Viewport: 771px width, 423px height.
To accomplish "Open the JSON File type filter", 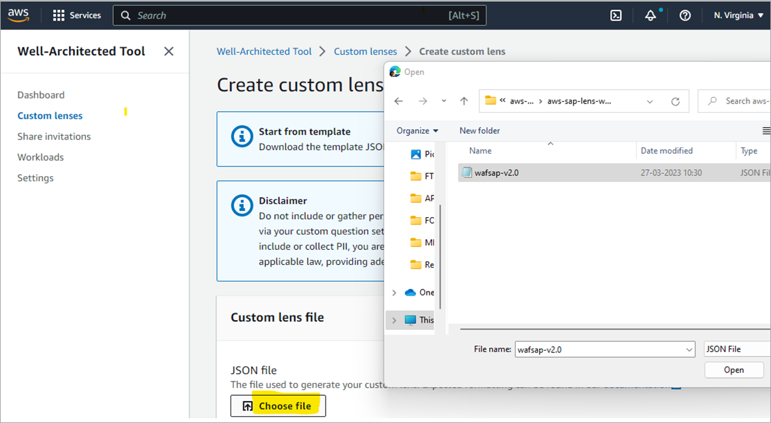I will click(737, 349).
